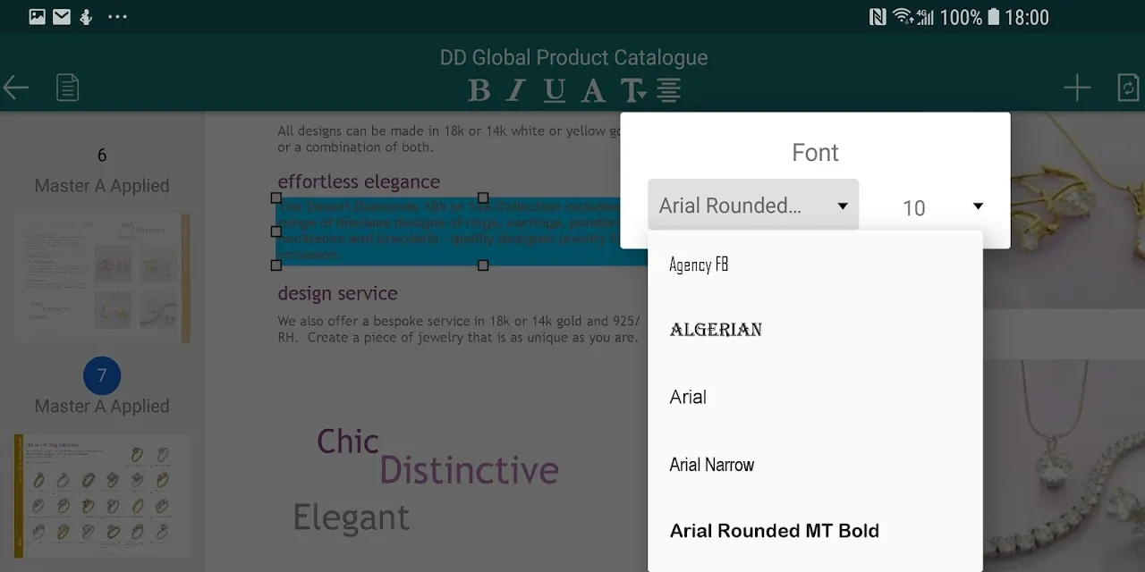Pick Arial Rounded MT Bold font
This screenshot has height=572, width=1145.
click(774, 531)
